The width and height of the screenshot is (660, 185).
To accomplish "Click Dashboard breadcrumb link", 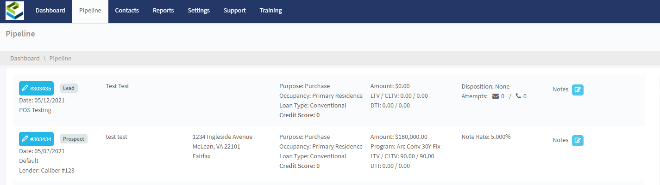I will pyautogui.click(x=25, y=59).
